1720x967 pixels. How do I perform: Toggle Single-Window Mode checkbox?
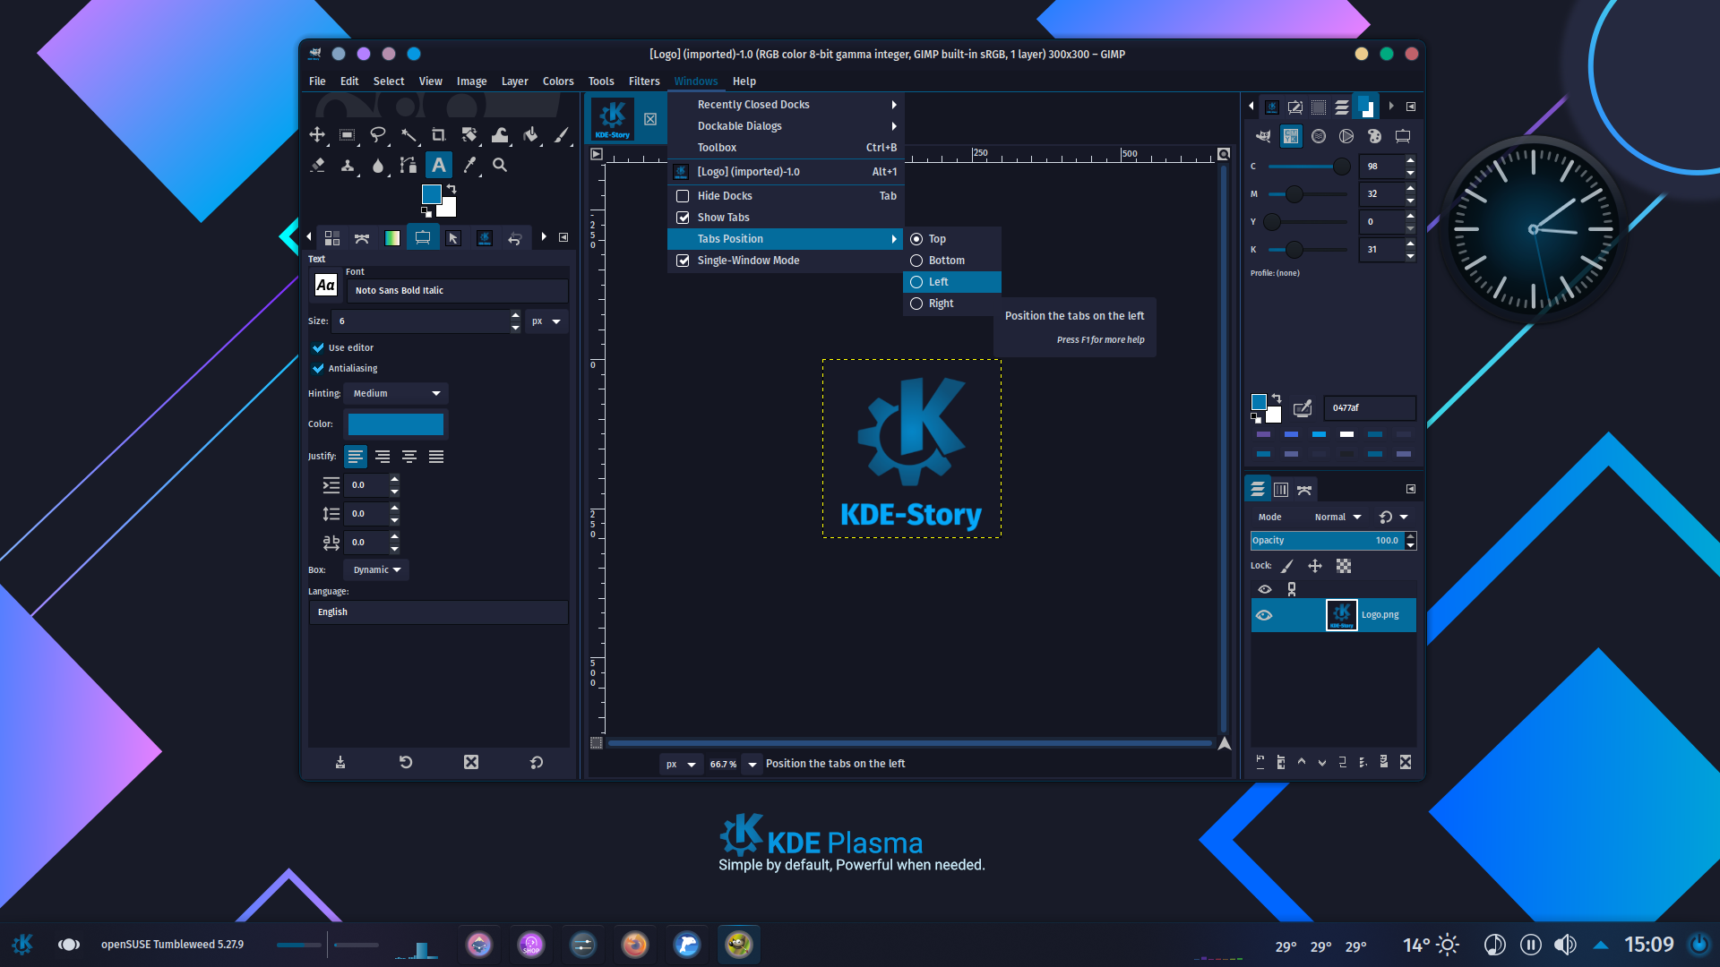[x=683, y=261]
